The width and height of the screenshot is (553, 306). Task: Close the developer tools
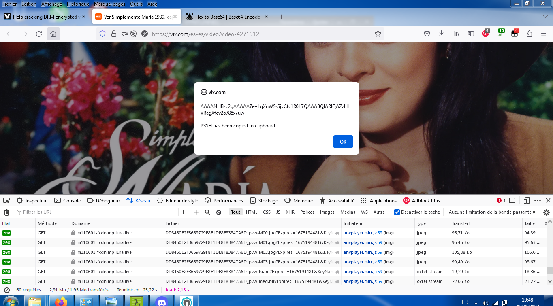548,200
